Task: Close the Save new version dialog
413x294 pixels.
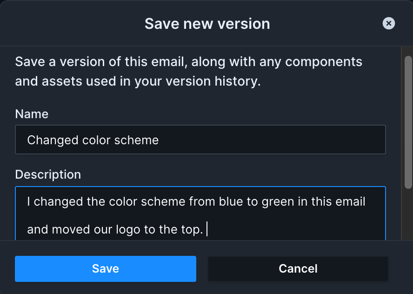Action: 388,23
